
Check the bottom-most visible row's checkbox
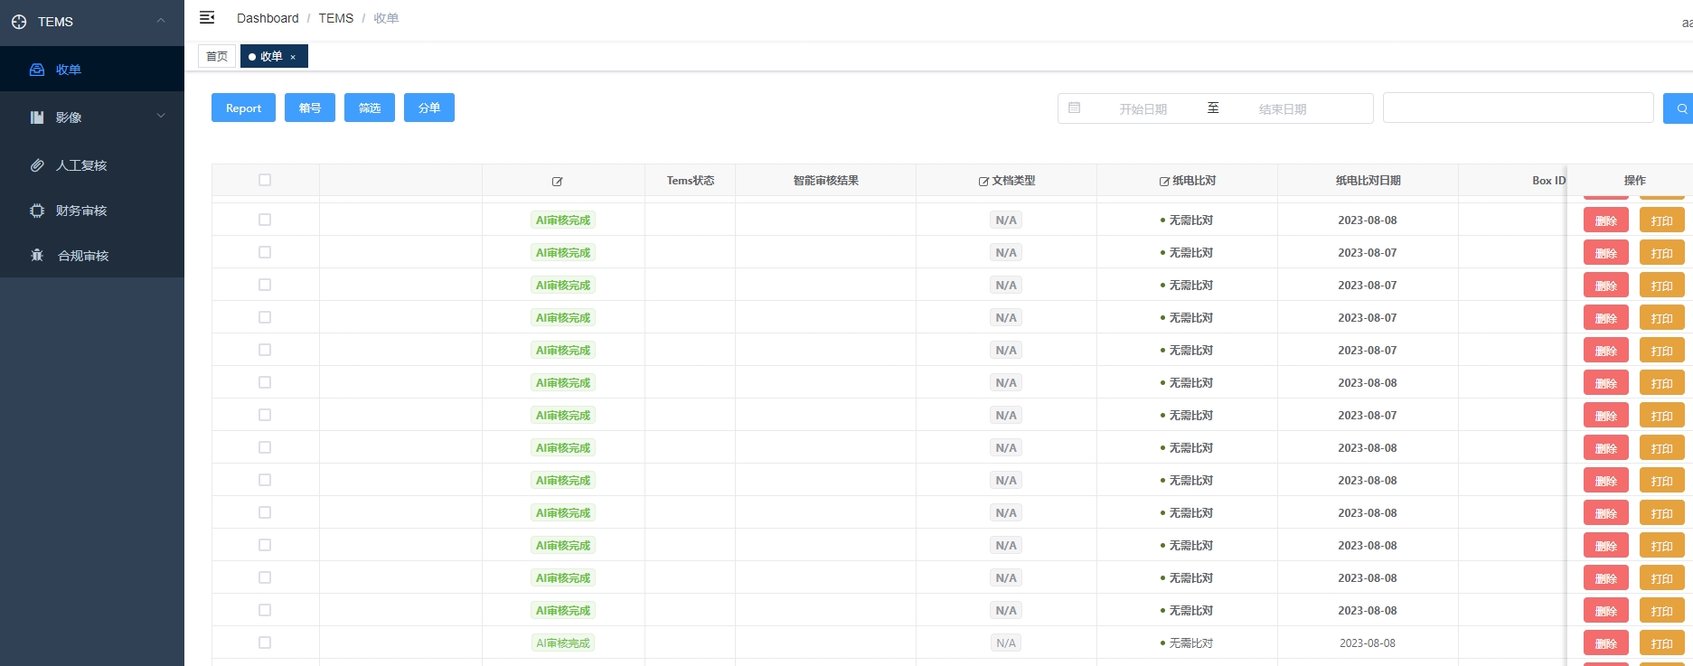[265, 643]
